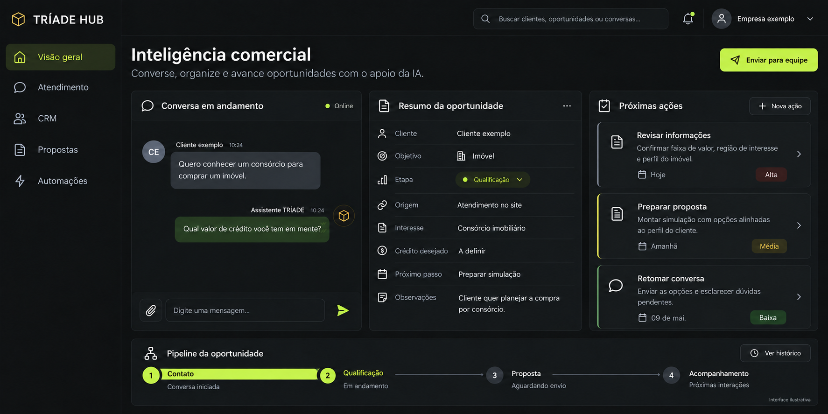The height and width of the screenshot is (414, 828).
Task: Select pipeline step 4 Acompanhamento
Action: tap(671, 375)
